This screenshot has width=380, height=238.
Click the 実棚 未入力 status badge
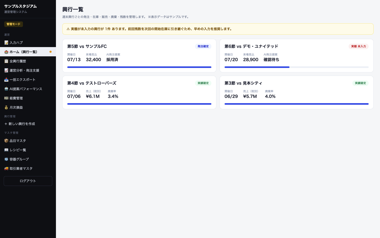pyautogui.click(x=359, y=46)
